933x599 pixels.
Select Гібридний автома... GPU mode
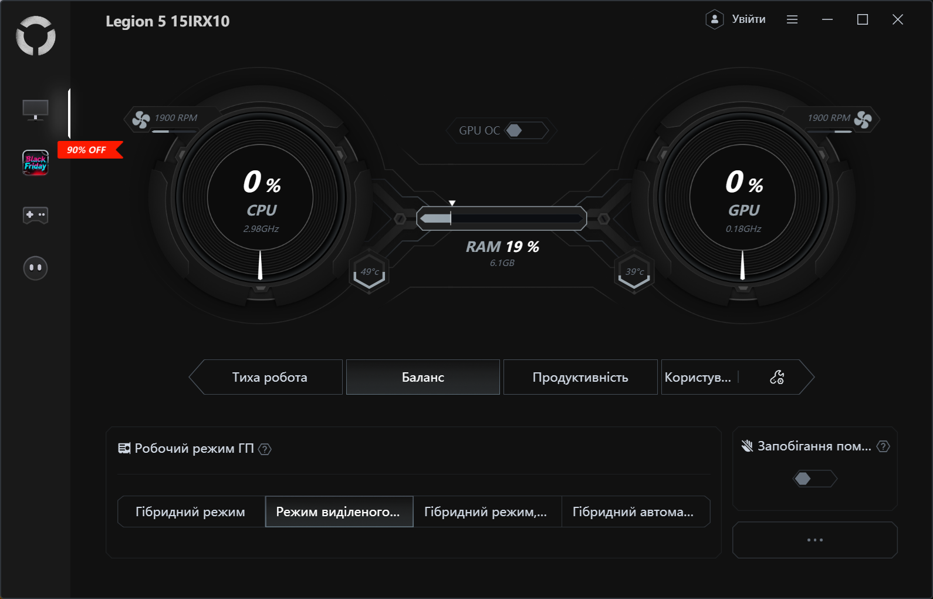(x=635, y=511)
